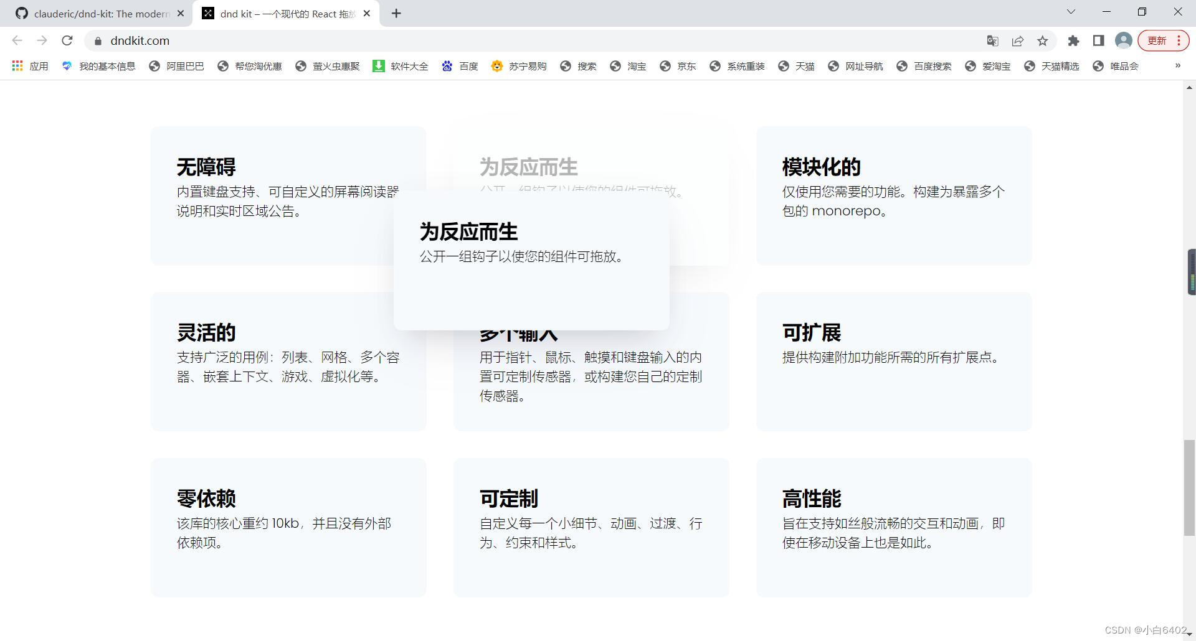The image size is (1196, 641).
Task: Open a new browser tab
Action: click(396, 14)
